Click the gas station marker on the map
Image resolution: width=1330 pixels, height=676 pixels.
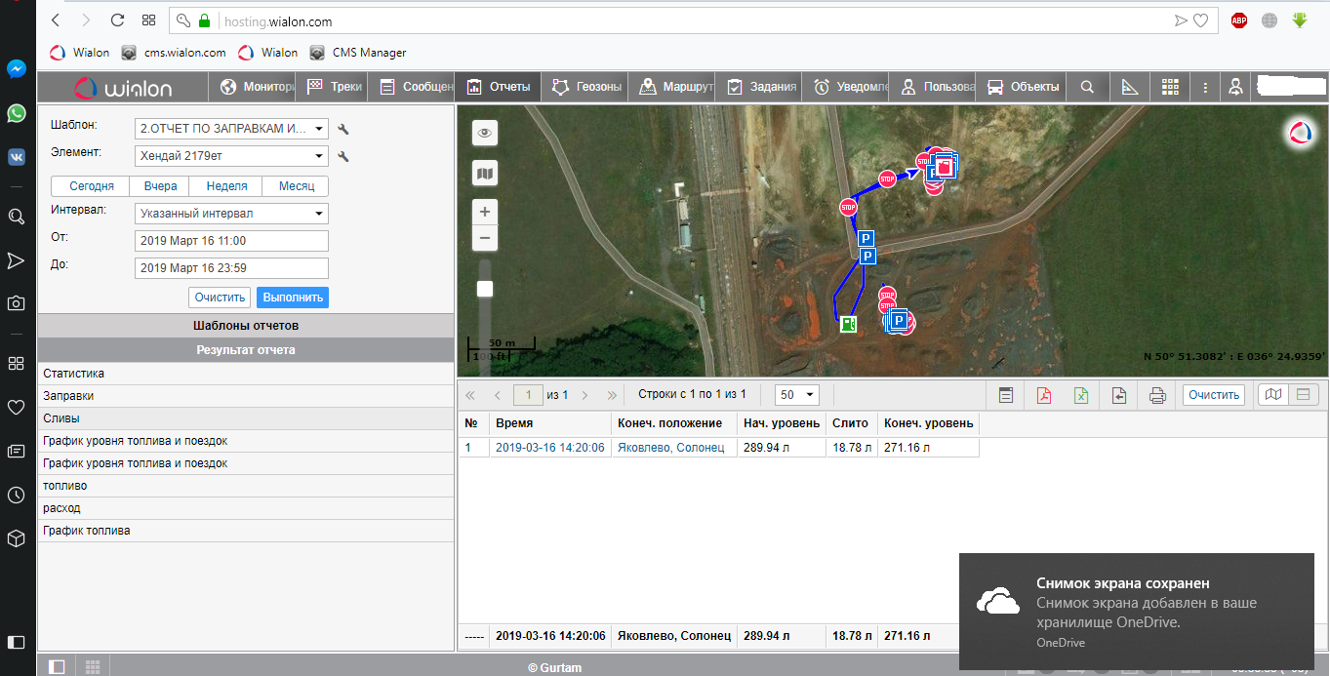848,324
